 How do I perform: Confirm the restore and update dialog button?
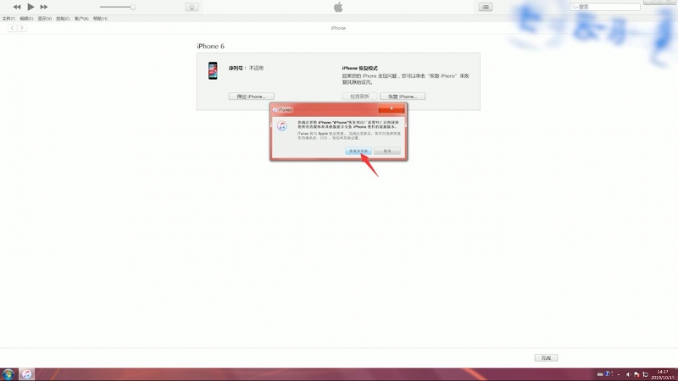click(358, 151)
